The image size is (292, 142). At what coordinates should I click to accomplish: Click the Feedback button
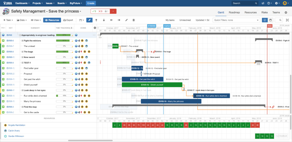click(282, 136)
